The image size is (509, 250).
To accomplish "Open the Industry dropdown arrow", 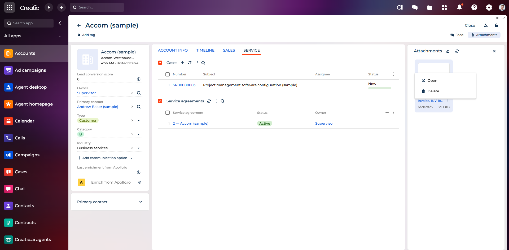I will (x=138, y=148).
